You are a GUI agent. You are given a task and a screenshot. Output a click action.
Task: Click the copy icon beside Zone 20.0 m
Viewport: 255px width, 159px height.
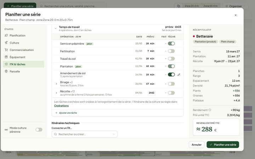tap(178, 6)
